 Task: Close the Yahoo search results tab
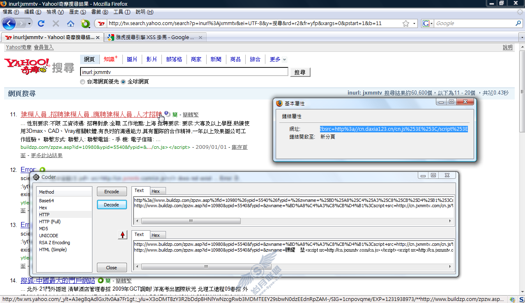coord(98,37)
